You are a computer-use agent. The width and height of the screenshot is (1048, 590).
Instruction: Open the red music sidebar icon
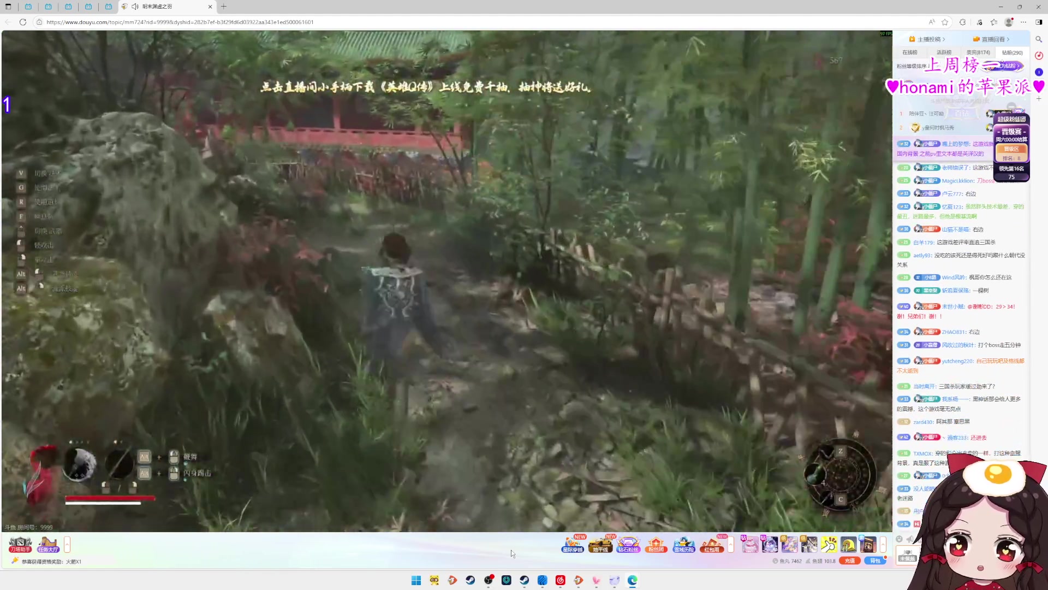(1039, 56)
